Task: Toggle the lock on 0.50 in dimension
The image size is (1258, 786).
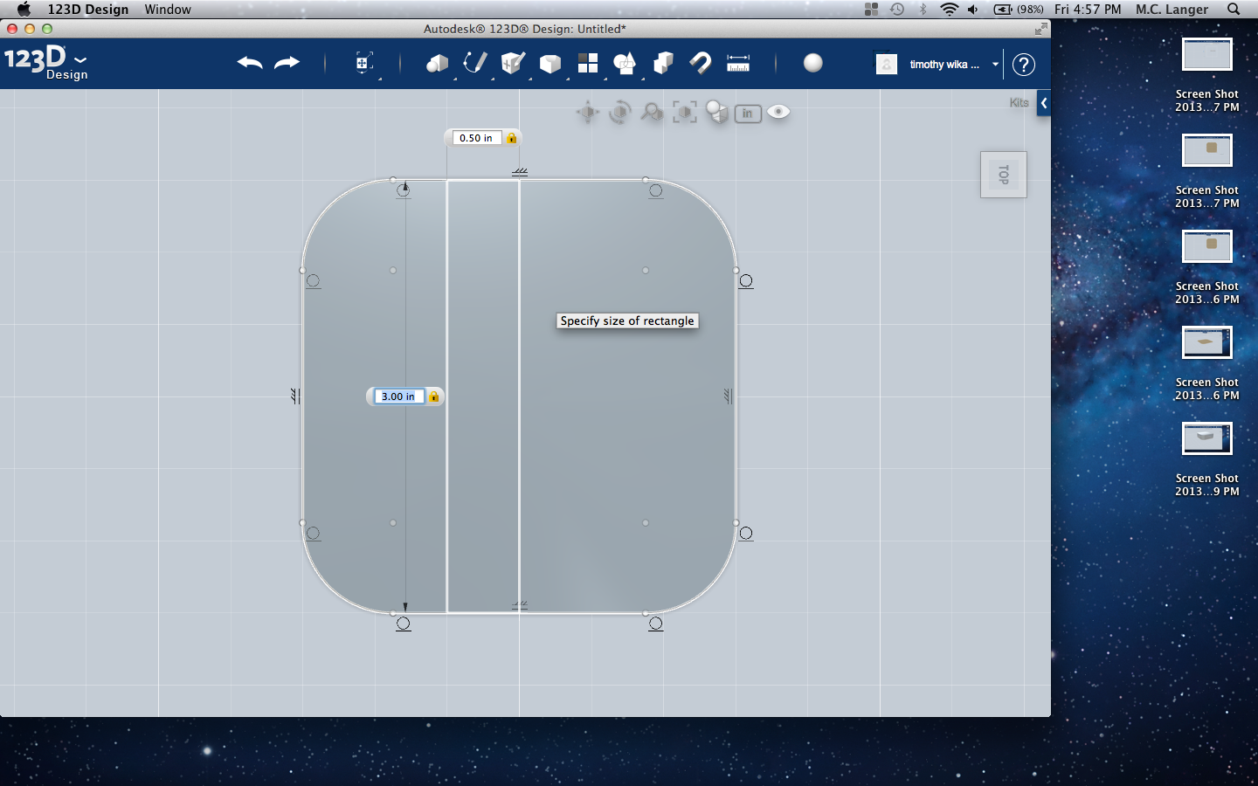Action: 512,138
